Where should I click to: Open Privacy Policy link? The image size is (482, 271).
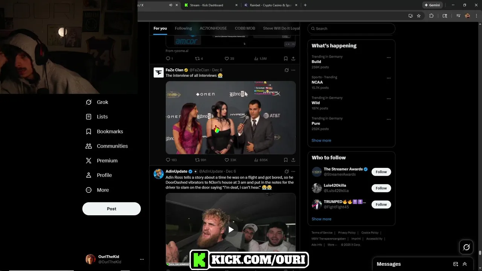(x=347, y=233)
